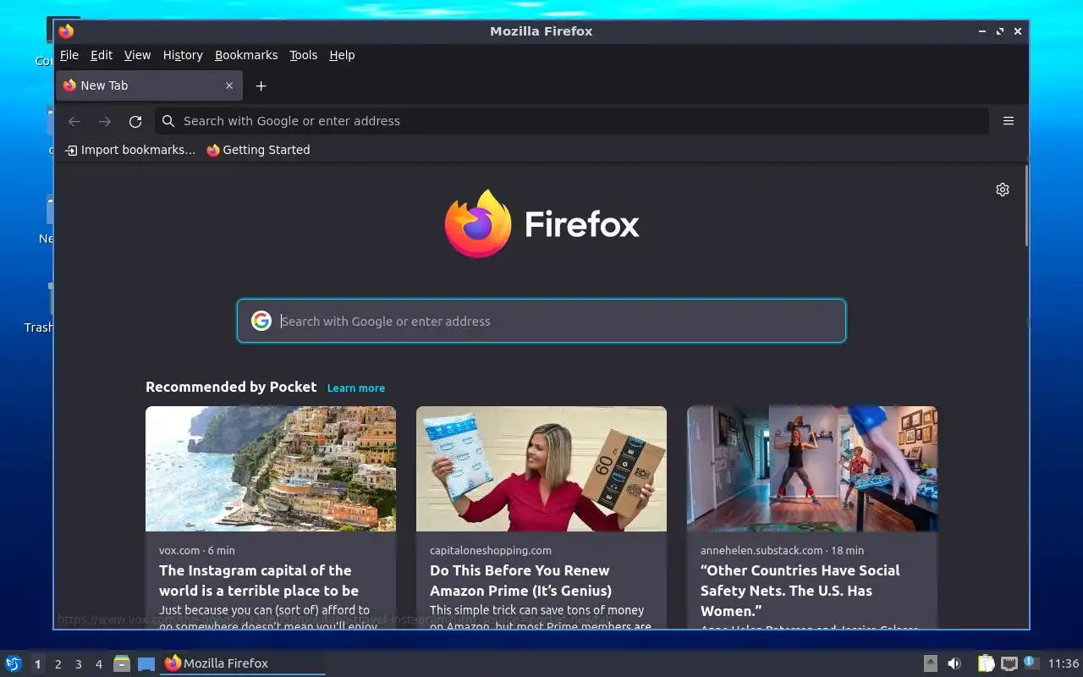Click the update notifier tray icon
Viewport: 1083px width, 677px height.
click(x=1031, y=663)
